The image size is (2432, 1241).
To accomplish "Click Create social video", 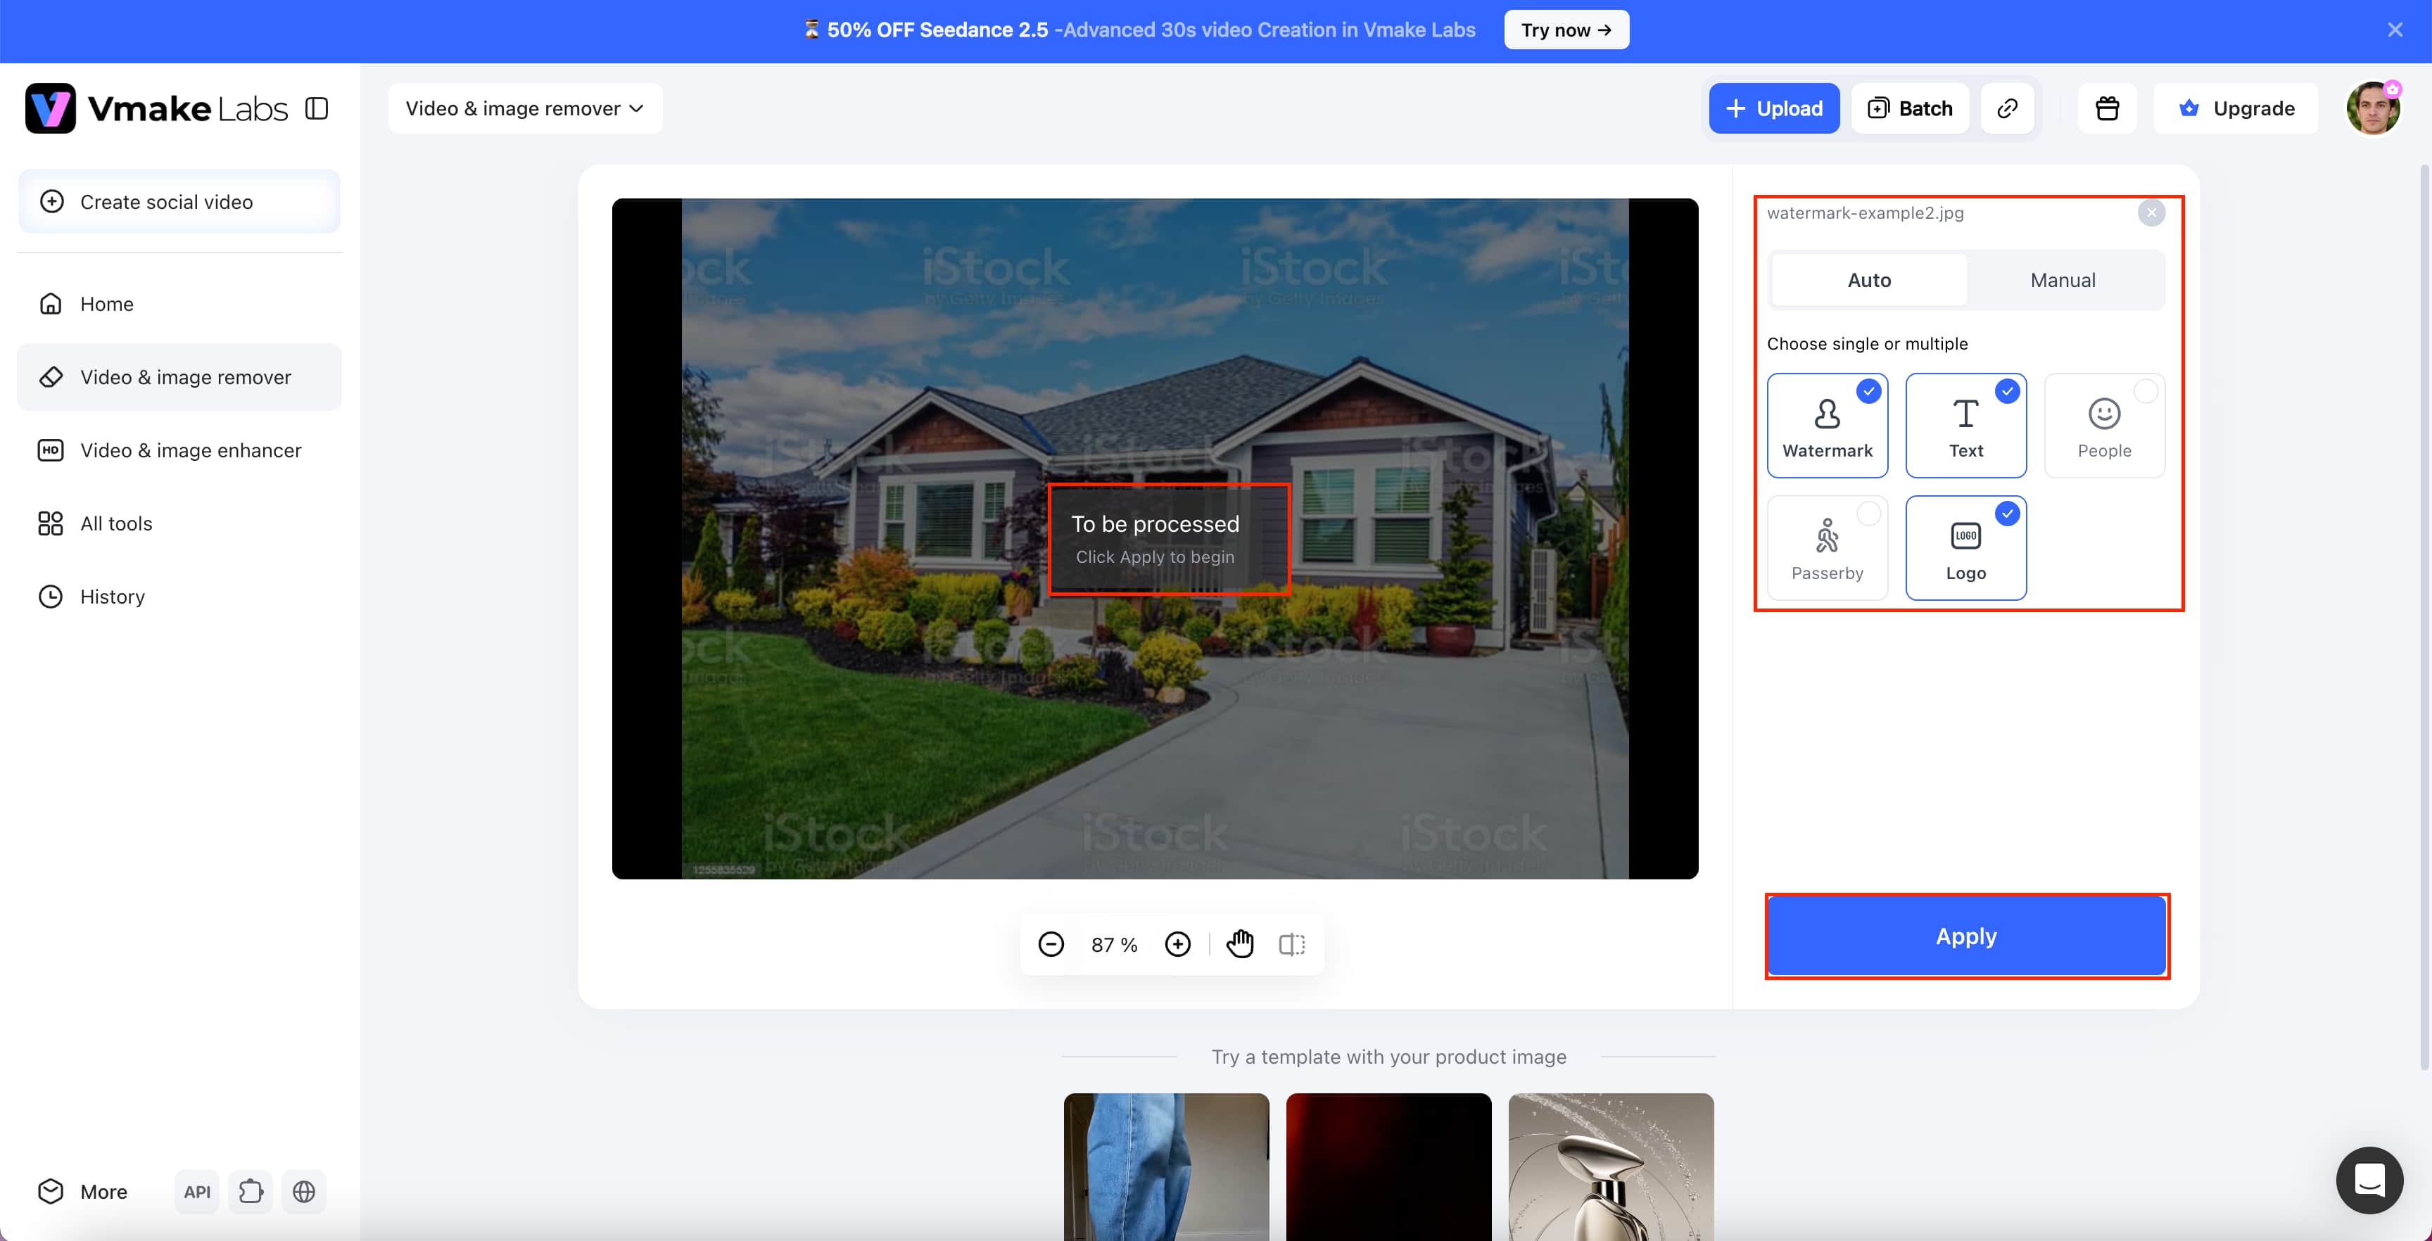I will click(x=179, y=201).
